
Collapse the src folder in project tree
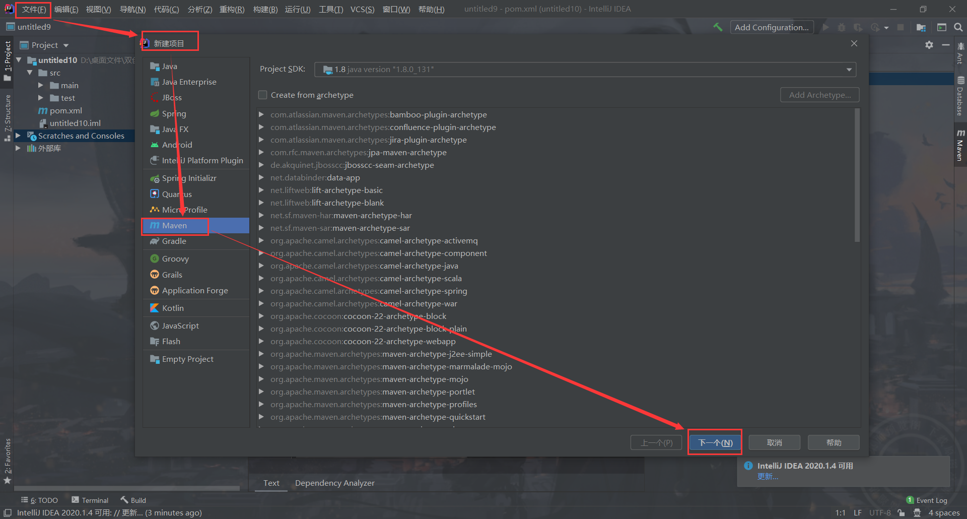coord(30,73)
